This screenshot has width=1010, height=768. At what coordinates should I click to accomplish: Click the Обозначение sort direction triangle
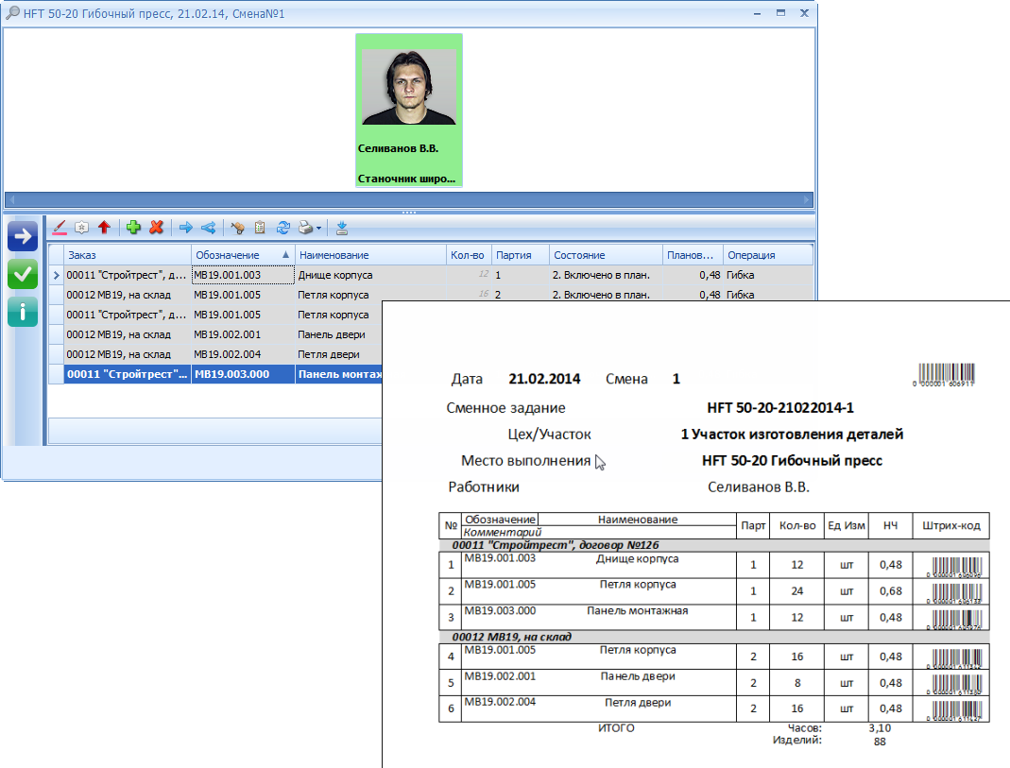(285, 255)
